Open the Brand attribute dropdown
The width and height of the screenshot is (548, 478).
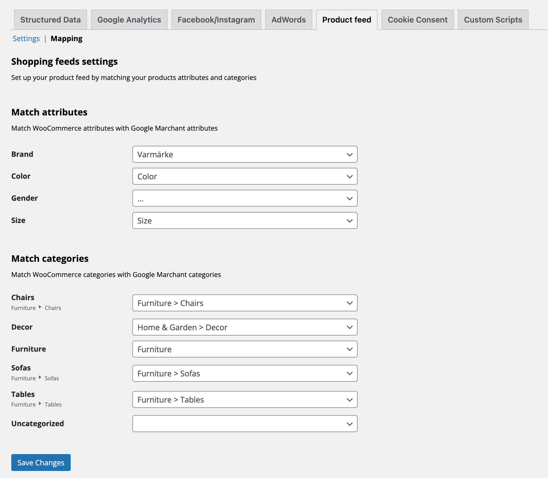pyautogui.click(x=245, y=154)
